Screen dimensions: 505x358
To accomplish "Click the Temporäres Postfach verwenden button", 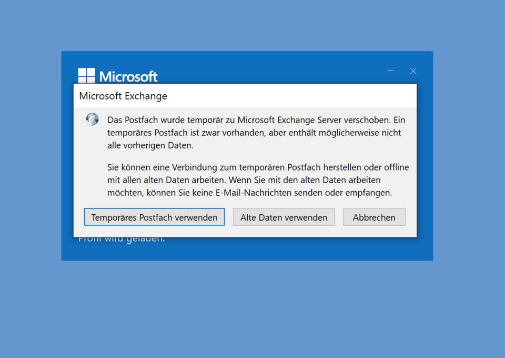I will pos(154,217).
